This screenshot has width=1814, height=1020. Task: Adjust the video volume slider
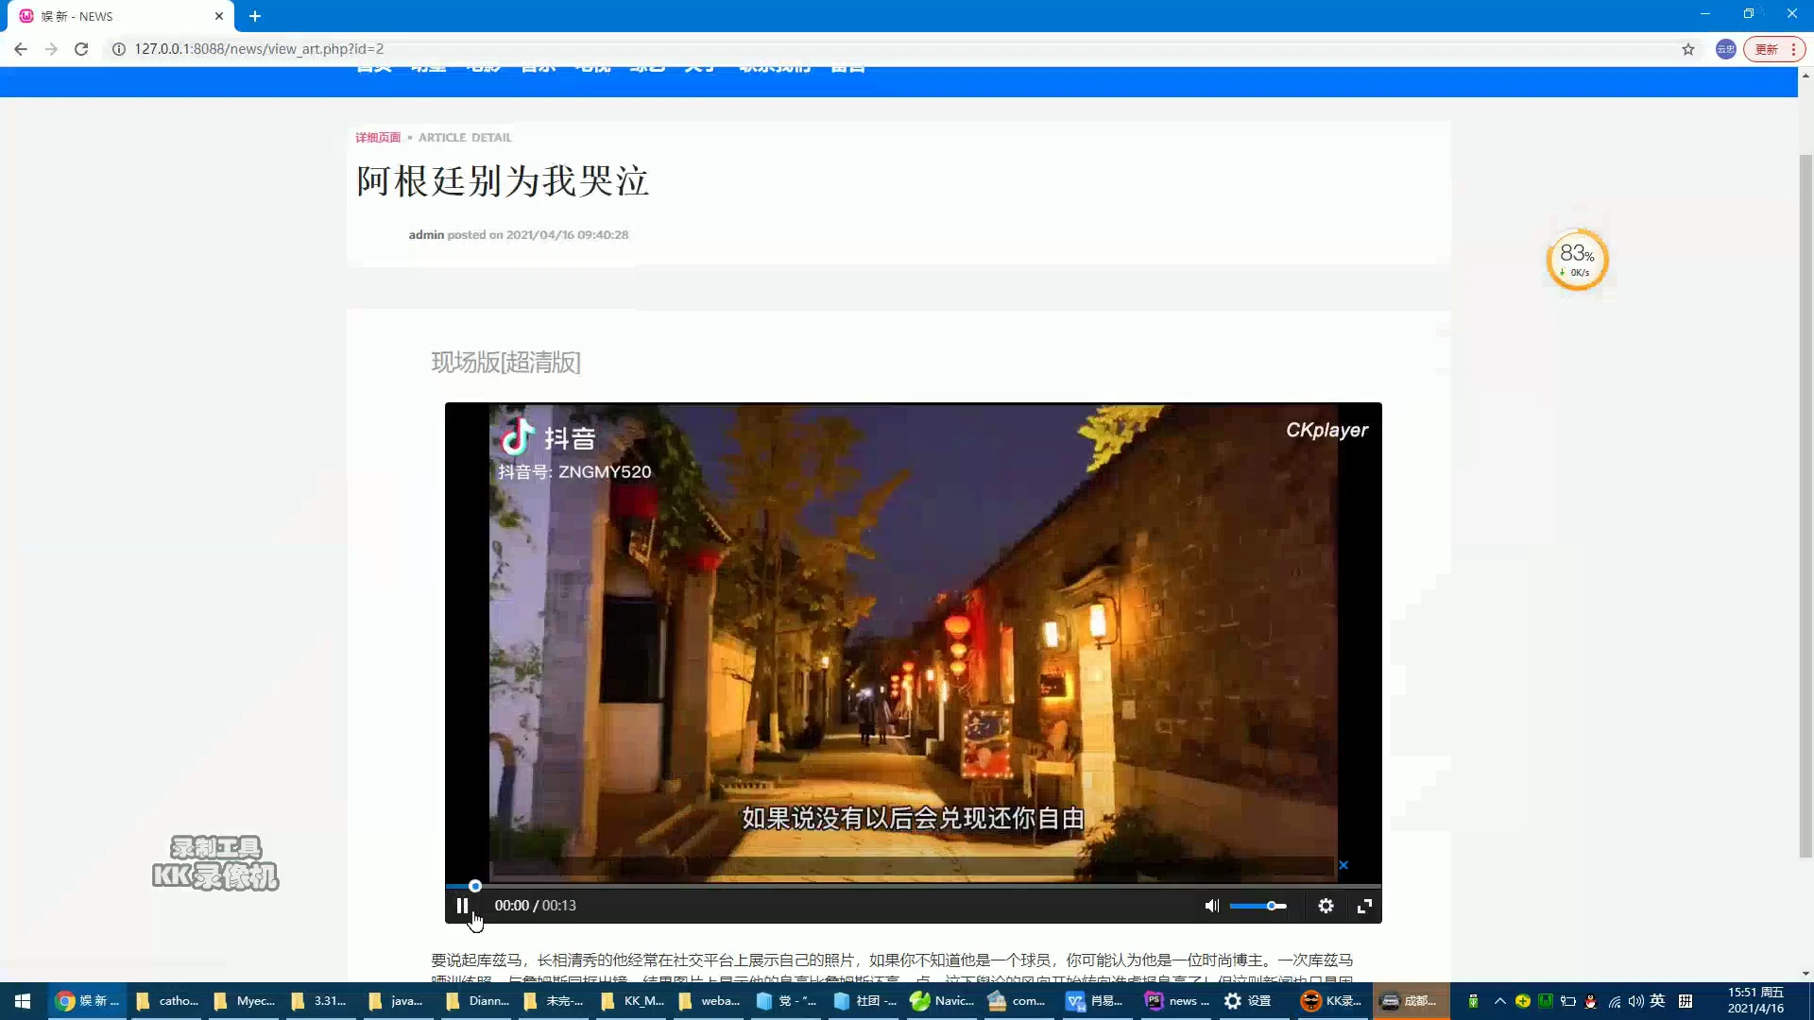tap(1258, 906)
